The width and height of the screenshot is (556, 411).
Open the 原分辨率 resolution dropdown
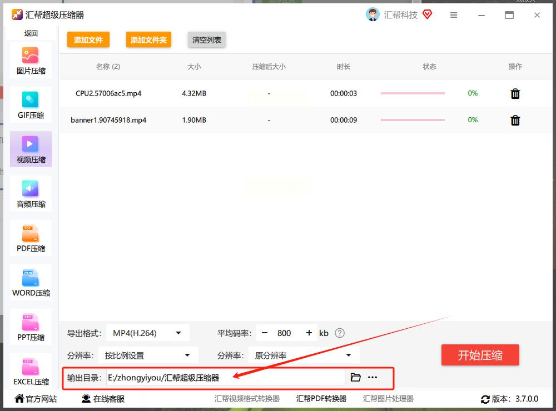[304, 355]
